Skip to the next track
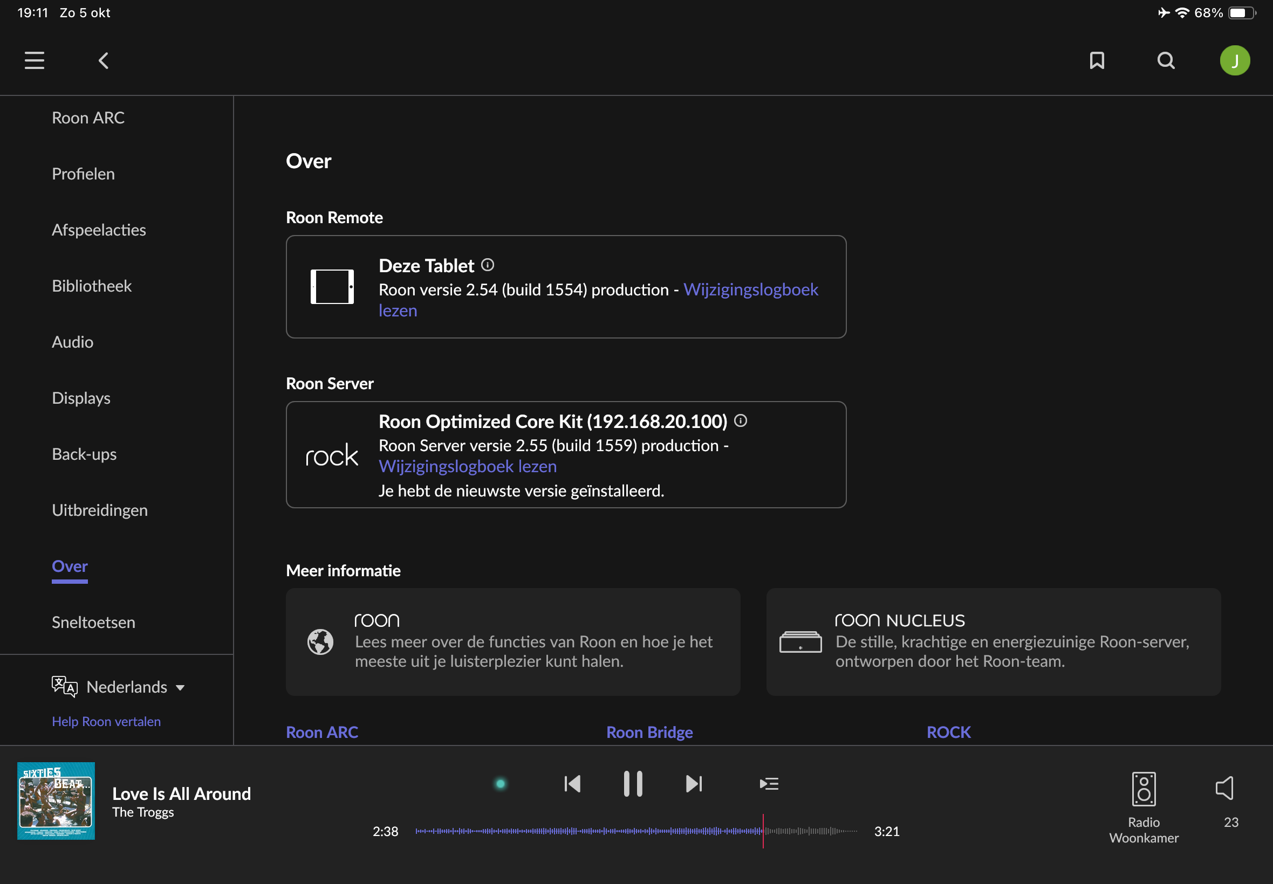 coord(693,784)
